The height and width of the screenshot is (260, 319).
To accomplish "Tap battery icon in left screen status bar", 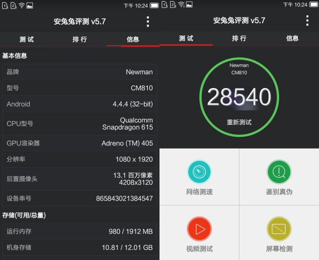I will click(x=154, y=5).
